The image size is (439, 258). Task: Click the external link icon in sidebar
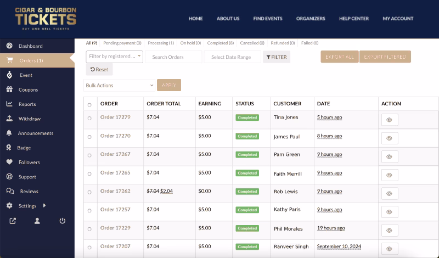click(x=13, y=221)
